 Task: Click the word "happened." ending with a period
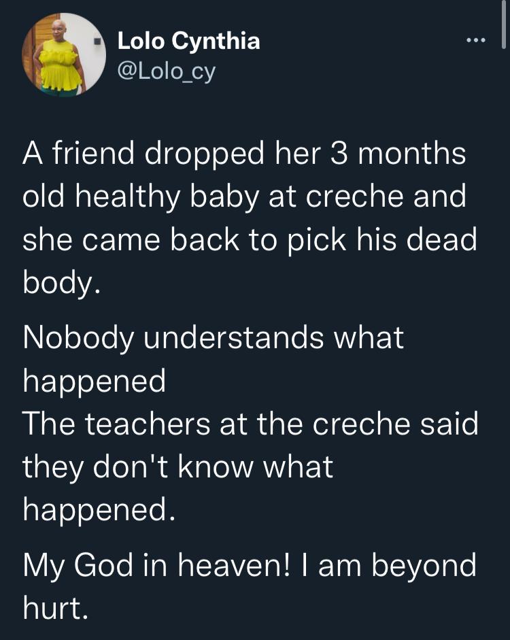coord(99,509)
